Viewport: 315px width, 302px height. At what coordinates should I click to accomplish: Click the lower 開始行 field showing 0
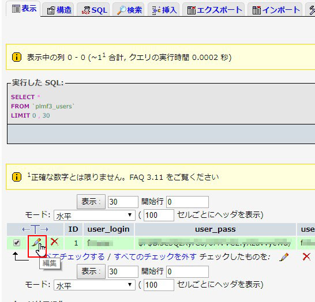[x=187, y=271]
